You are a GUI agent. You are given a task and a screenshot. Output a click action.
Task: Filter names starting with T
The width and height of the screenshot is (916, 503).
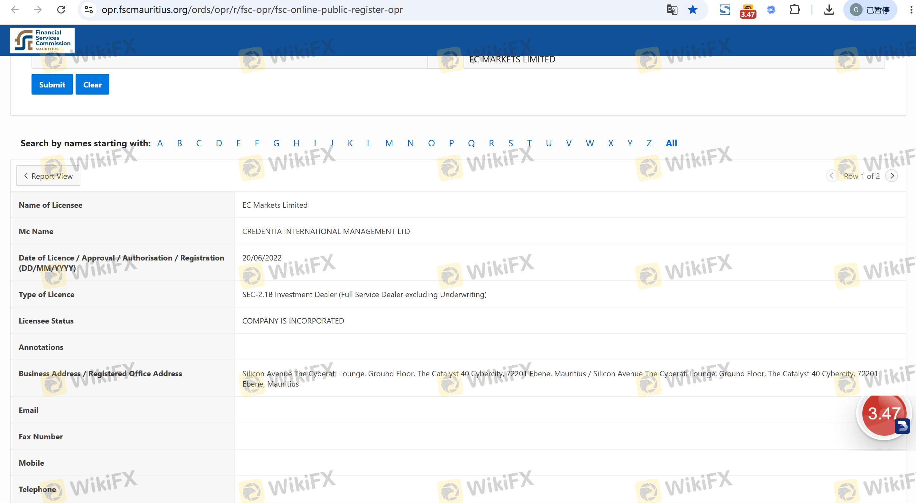(x=529, y=143)
